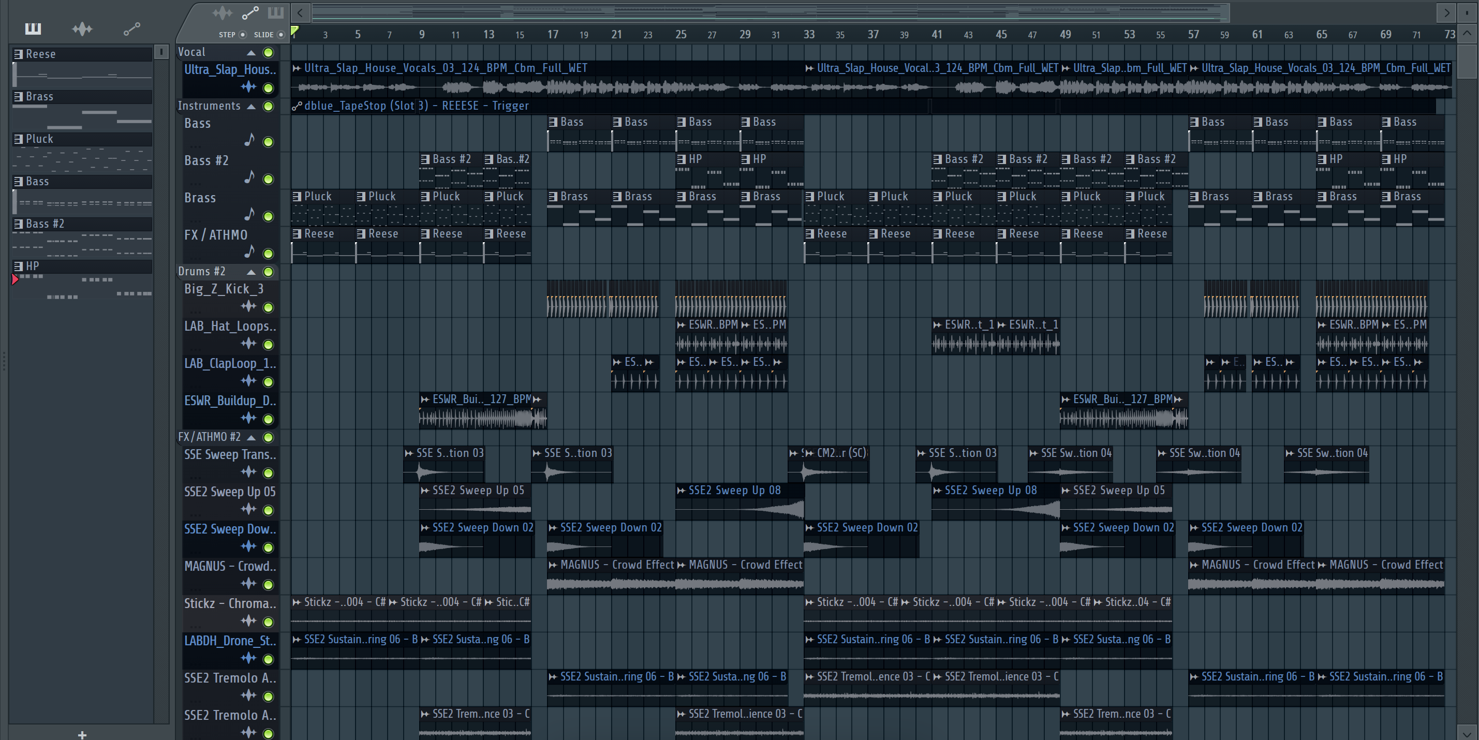This screenshot has width=1479, height=740.
Task: Open menu of first HP clip at bar 25
Action: pos(682,159)
